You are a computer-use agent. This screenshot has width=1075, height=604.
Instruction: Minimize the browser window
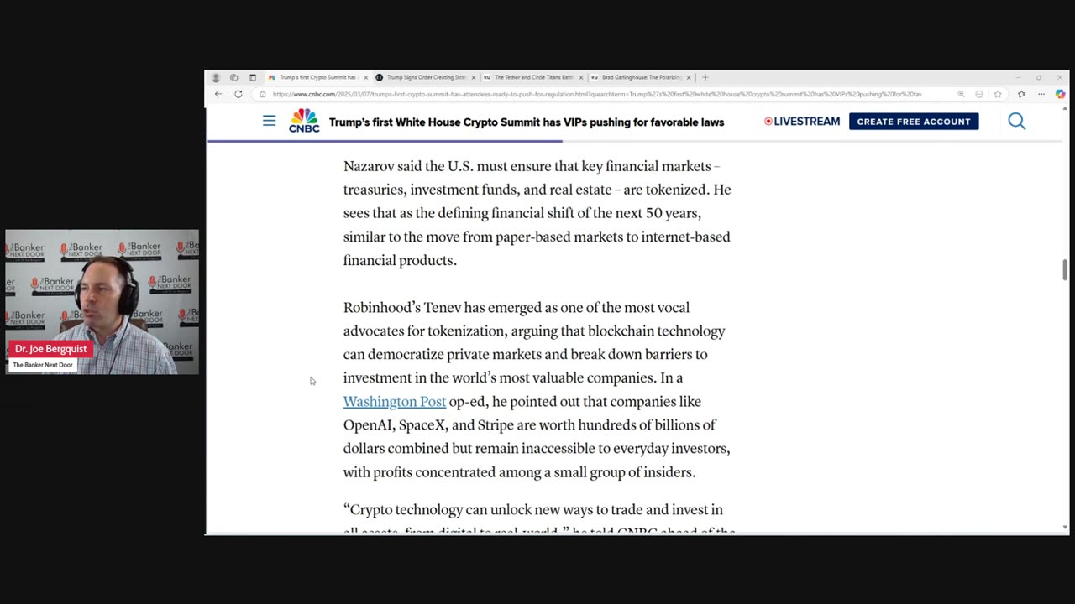point(1018,77)
